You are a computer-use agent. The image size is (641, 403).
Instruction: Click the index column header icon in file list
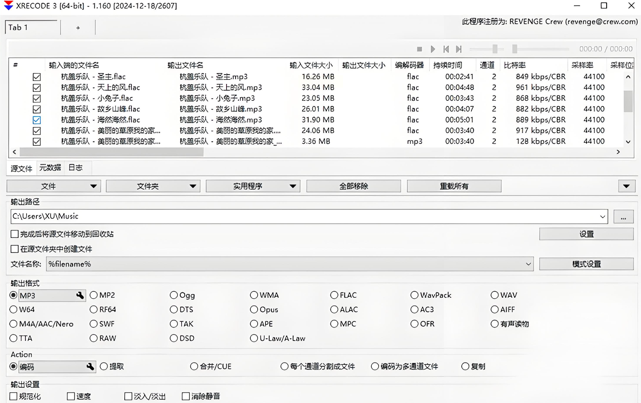tap(15, 65)
